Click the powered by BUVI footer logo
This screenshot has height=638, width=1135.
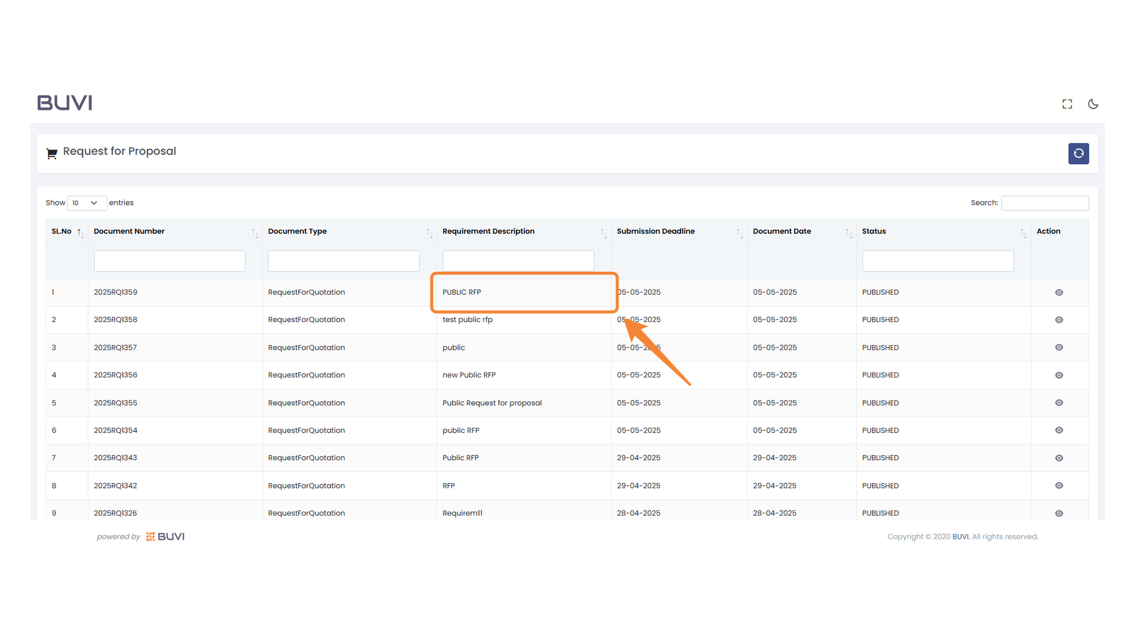click(166, 536)
